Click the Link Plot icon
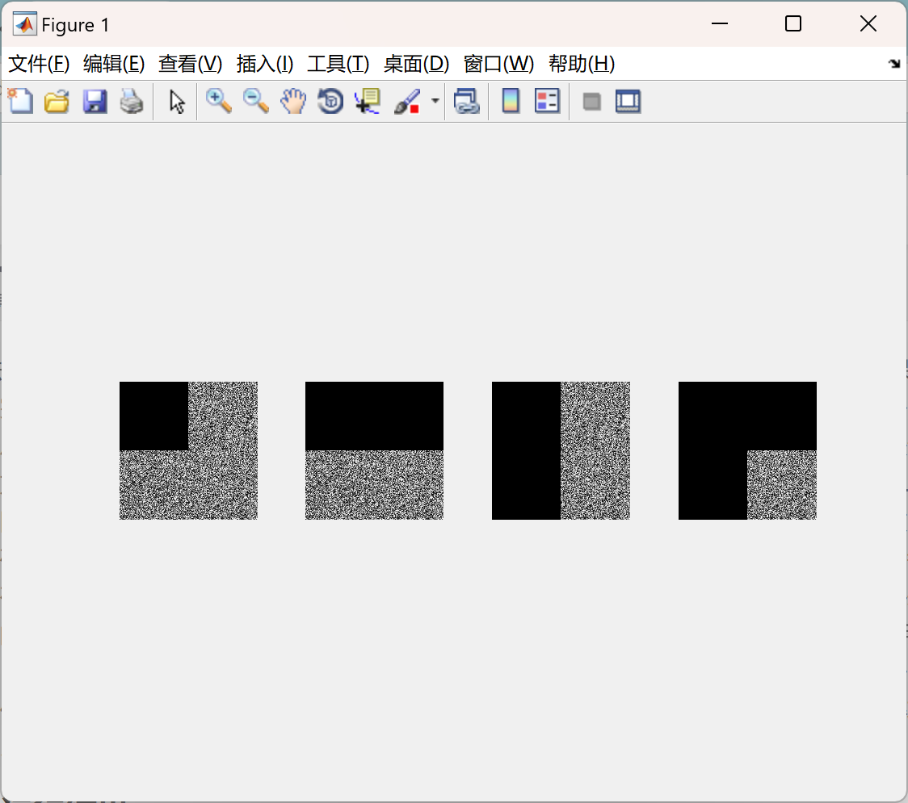 point(467,101)
